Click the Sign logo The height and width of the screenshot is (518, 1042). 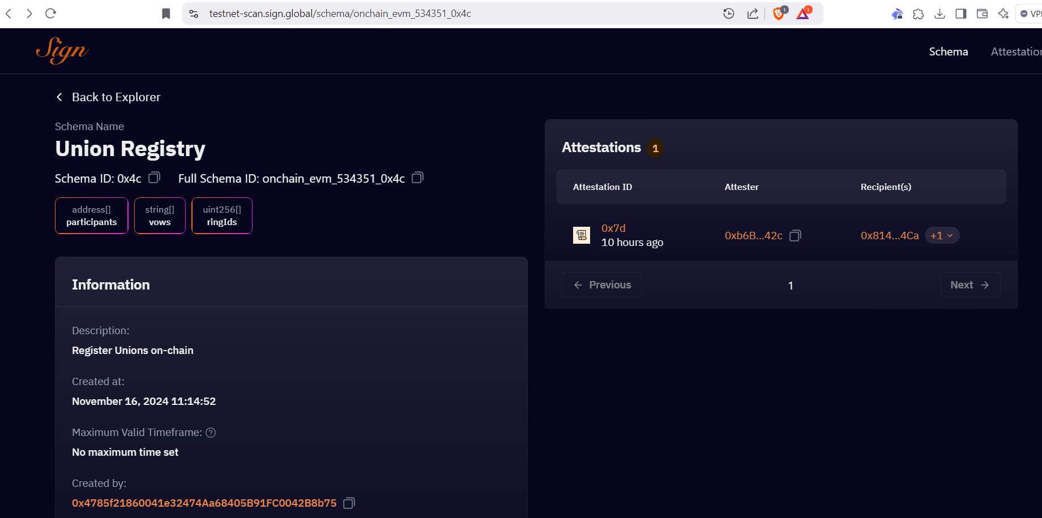[62, 51]
